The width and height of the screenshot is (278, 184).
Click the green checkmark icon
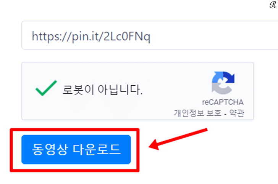point(46,88)
